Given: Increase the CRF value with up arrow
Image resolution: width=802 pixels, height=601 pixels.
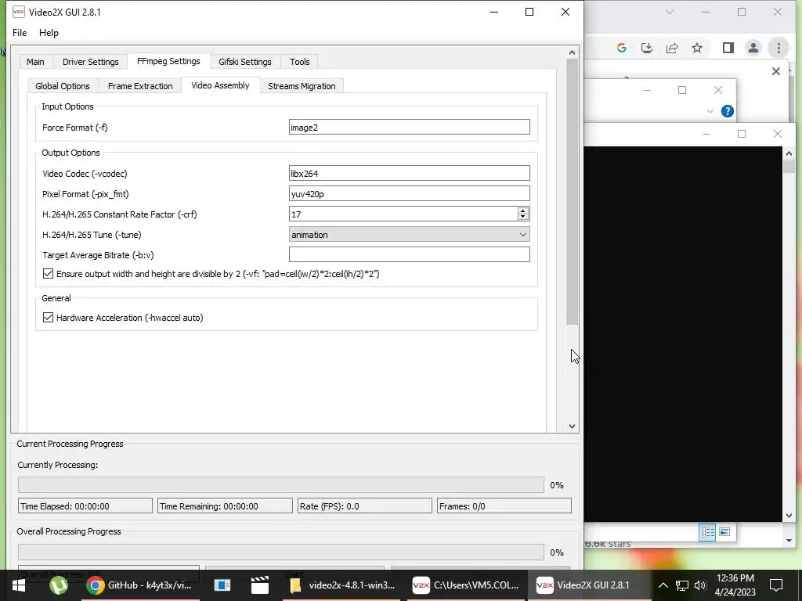Looking at the screenshot, I should (522, 211).
